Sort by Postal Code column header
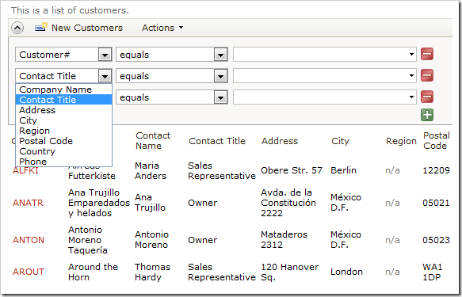The width and height of the screenshot is (462, 297). [437, 141]
